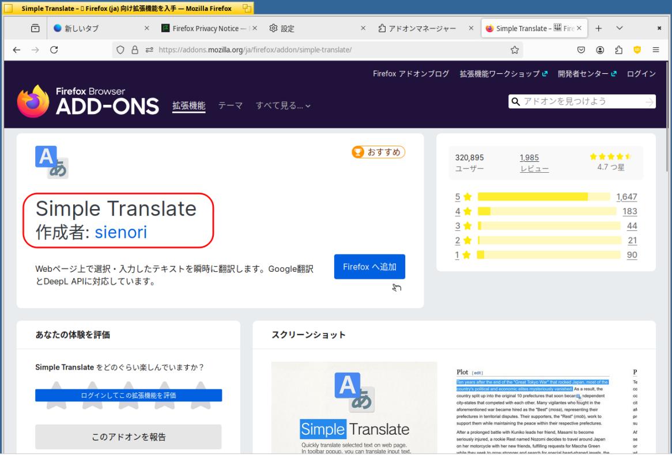Click the five-star rating bar
The image size is (672, 455).
tap(544, 196)
